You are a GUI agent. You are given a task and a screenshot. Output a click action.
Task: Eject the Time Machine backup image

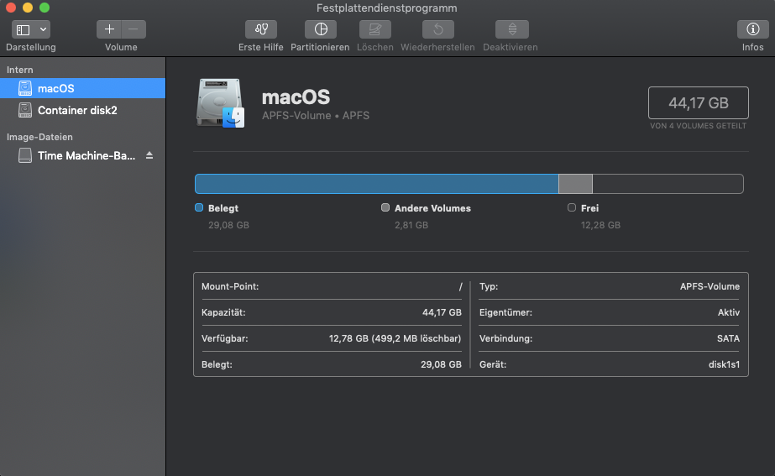coord(149,155)
